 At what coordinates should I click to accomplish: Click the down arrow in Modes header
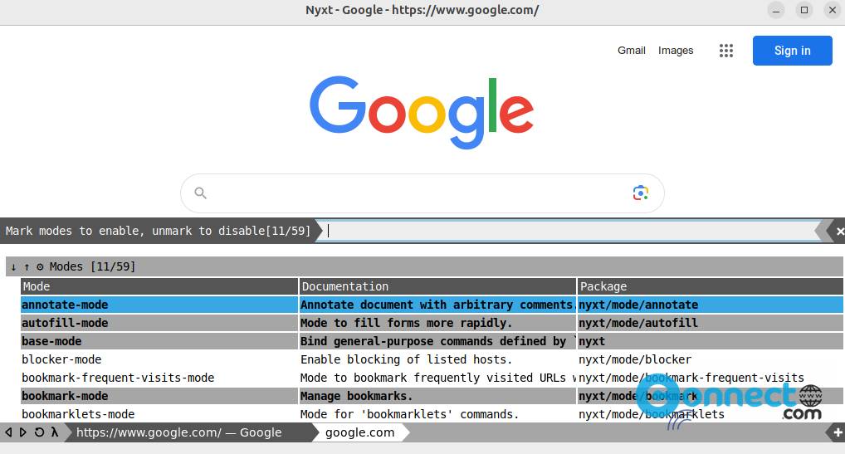click(x=13, y=266)
